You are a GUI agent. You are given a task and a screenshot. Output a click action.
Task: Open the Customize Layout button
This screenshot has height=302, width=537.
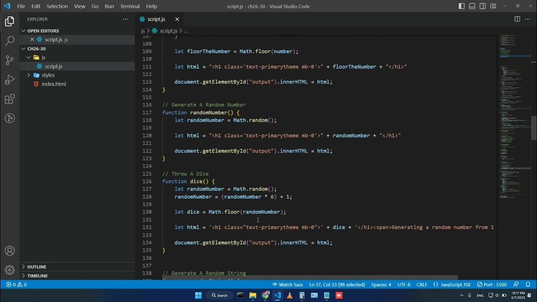point(494,6)
